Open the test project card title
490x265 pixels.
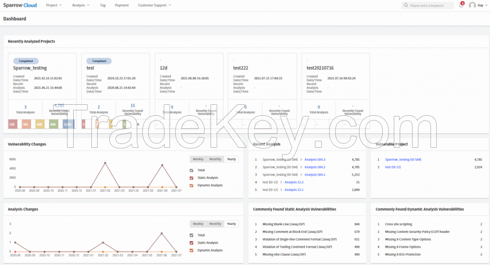click(x=90, y=68)
